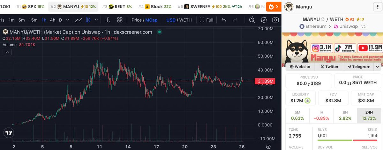383x150 pixels.
Task: Expand more links chevron beside Telegram
Action: pos(377,67)
